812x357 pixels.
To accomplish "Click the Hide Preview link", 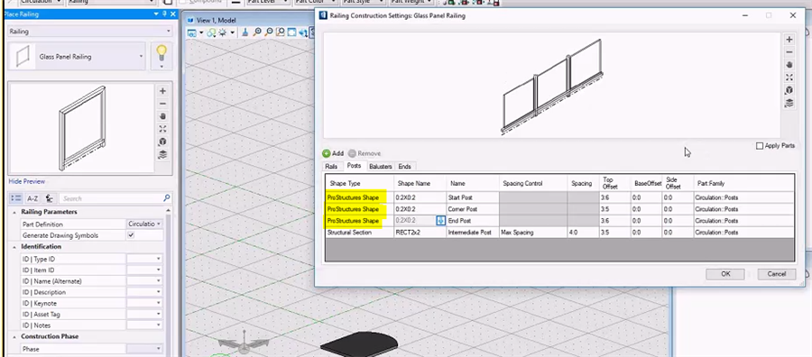I will pos(27,181).
